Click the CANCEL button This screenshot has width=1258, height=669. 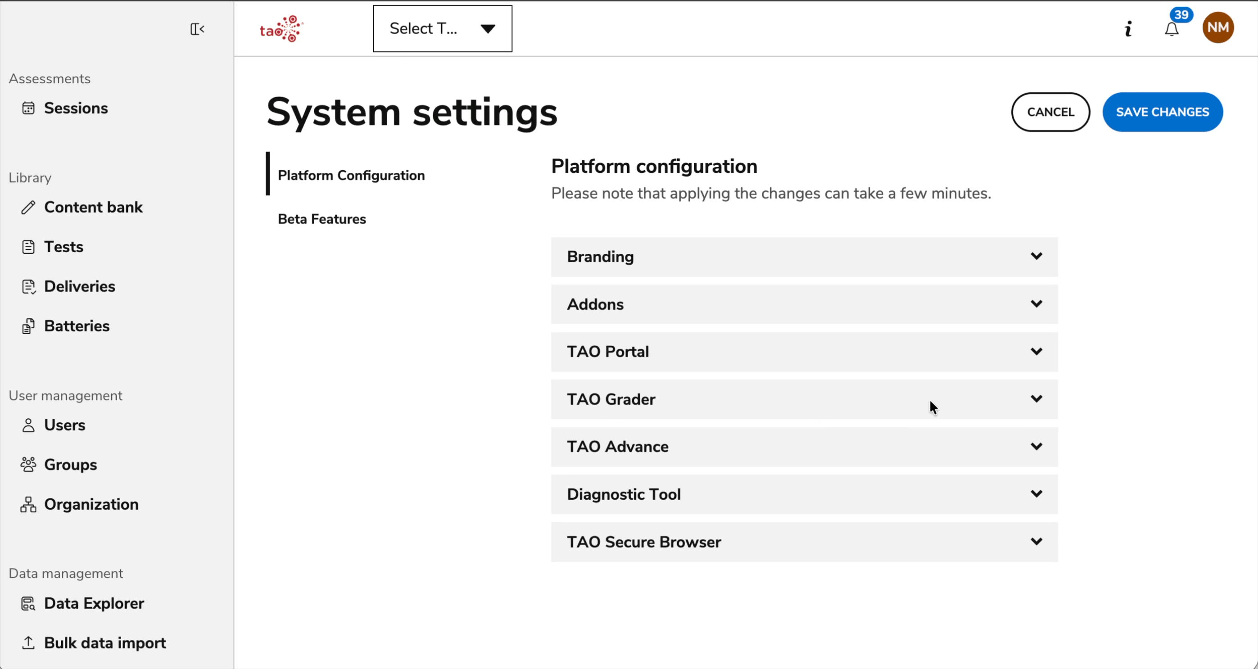[1050, 112]
